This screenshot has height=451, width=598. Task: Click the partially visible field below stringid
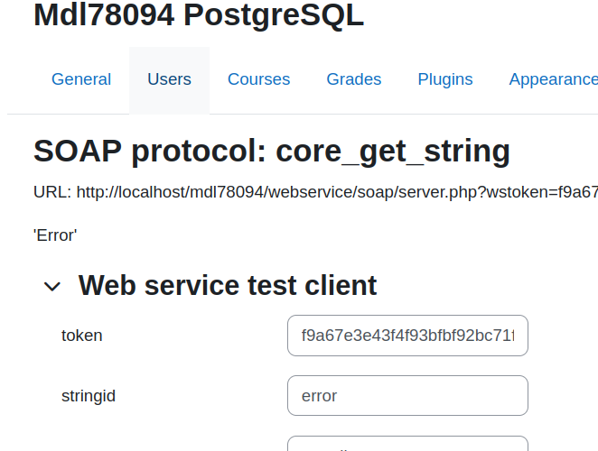tap(407, 444)
